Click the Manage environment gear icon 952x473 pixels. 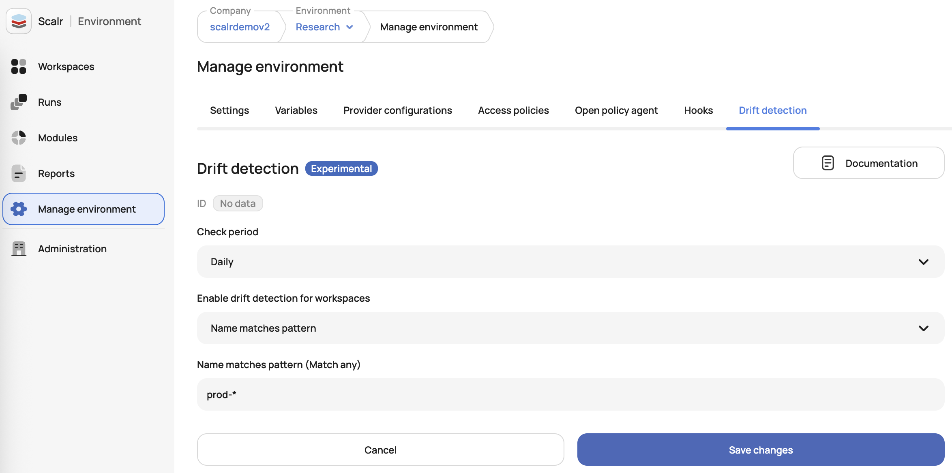click(19, 209)
